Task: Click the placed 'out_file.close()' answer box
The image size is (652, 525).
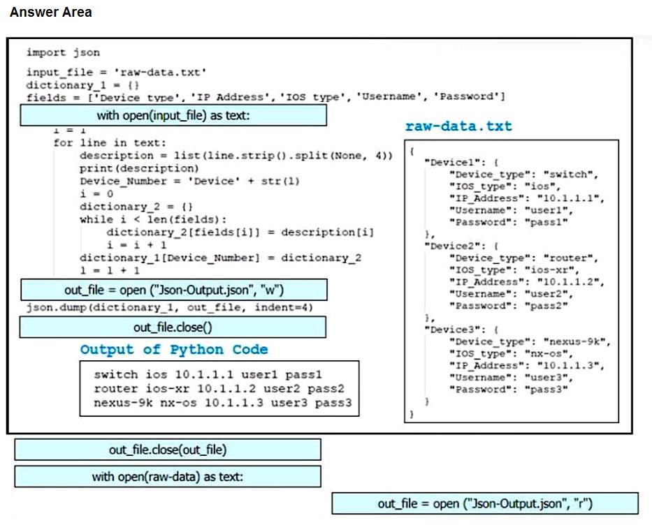Action: point(173,327)
